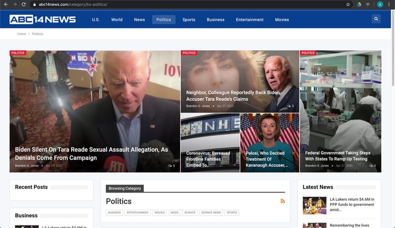
Task: Click the Apr 27, 2020 date under Biden Silent
Action: click(x=54, y=166)
